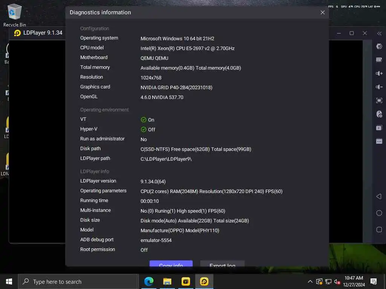Click the Root permission label
386x289 pixels.
(98, 249)
